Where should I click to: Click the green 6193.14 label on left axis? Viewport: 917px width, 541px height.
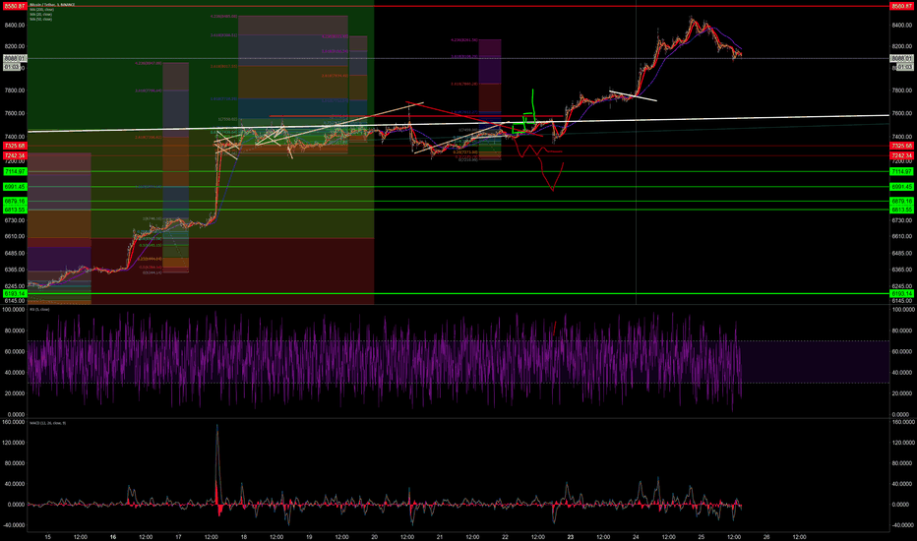15,293
